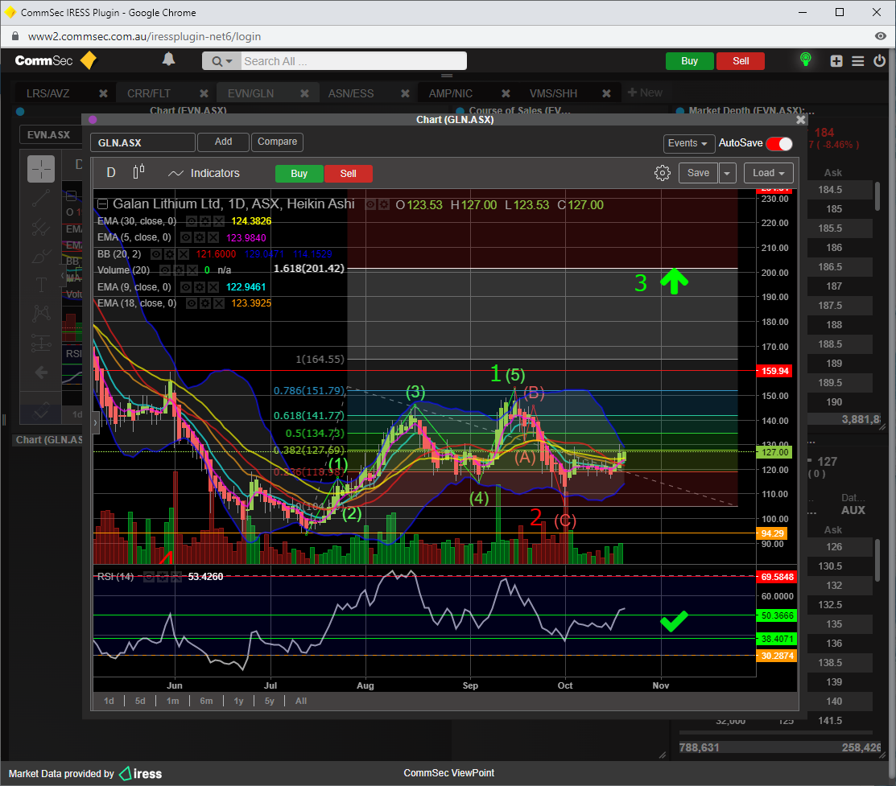Viewport: 896px width, 786px height.
Task: Click Sell in the GLN chart toolbar
Action: tap(349, 174)
